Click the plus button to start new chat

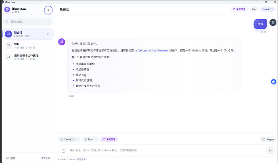48,10
